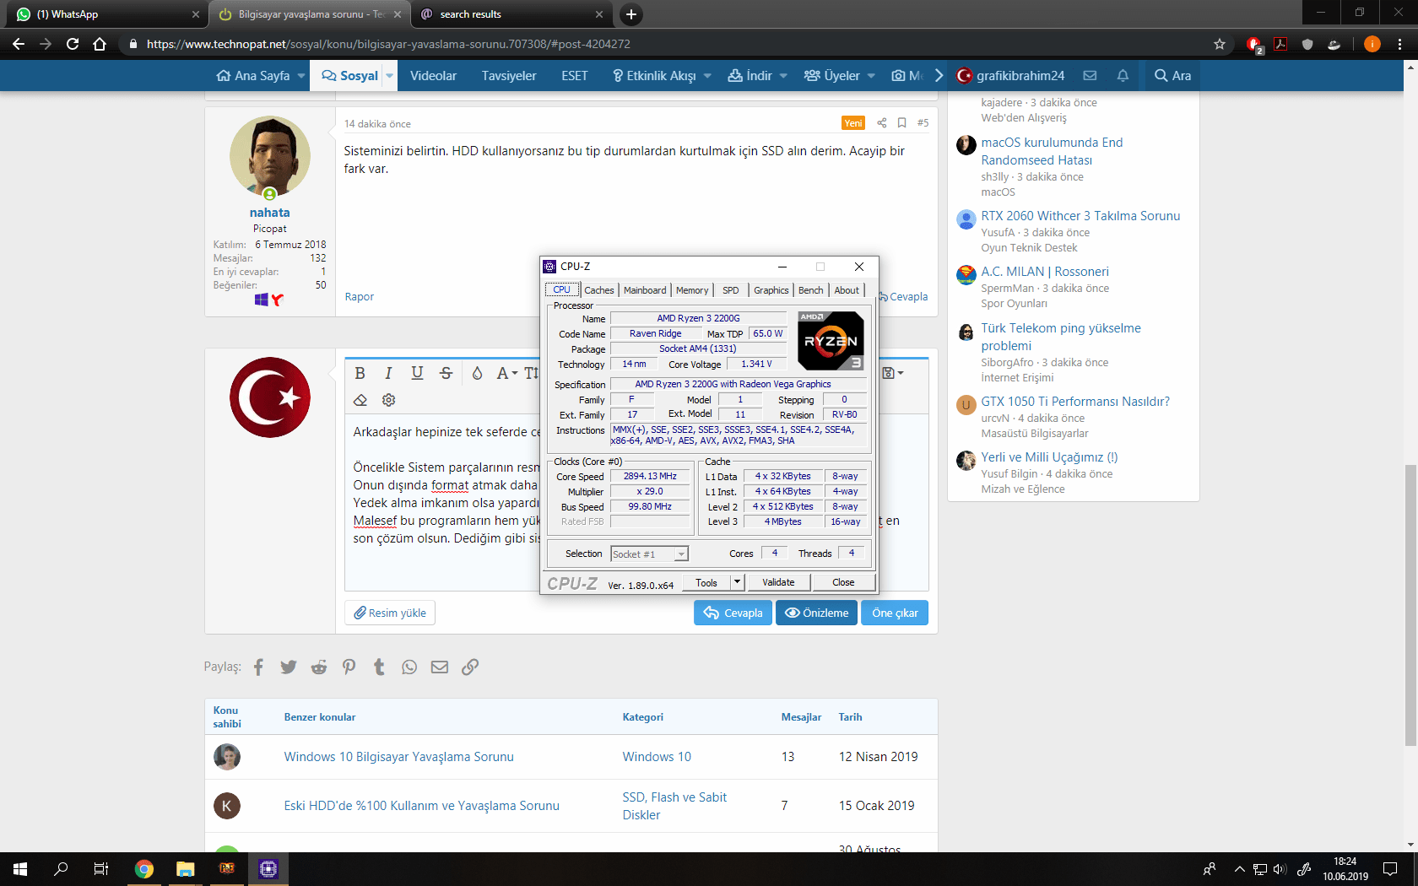Open the Windows 10 Bilgisayar Yavaşlama Sorunu thread
Viewport: 1418px width, 886px height.
[x=399, y=757]
